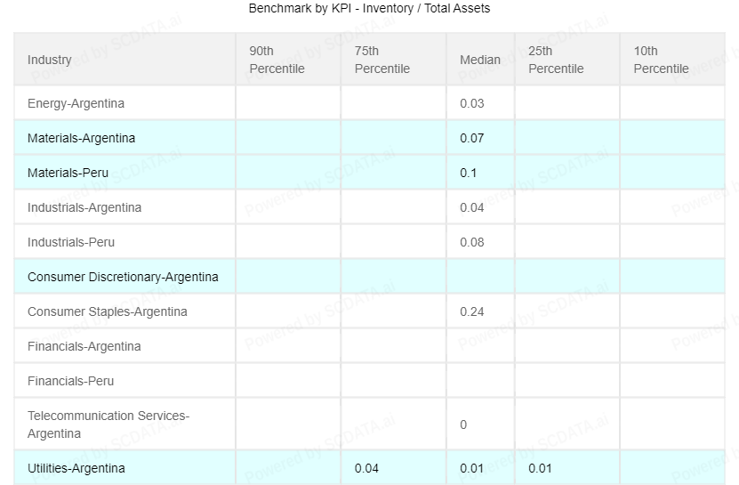The image size is (739, 485).
Task: Click the Materials-Argentina industry cell
Action: [x=81, y=138]
